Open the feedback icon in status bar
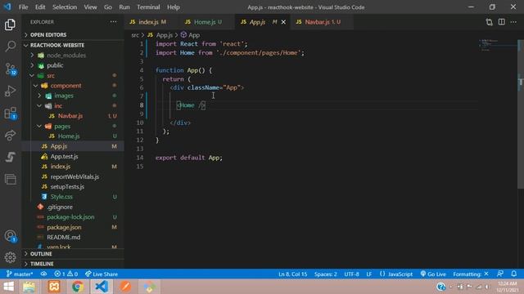Image resolution: width=524 pixels, height=294 pixels. pyautogui.click(x=500, y=274)
